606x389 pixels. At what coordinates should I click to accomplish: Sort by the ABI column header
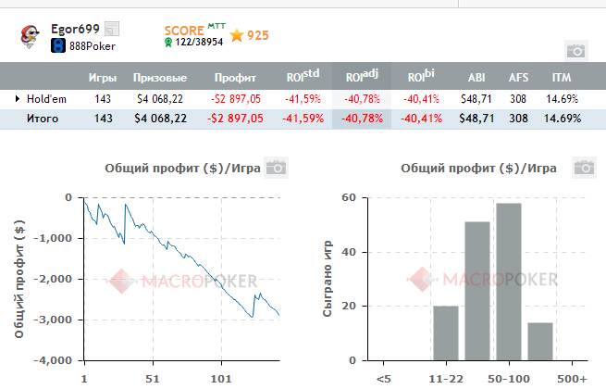476,78
